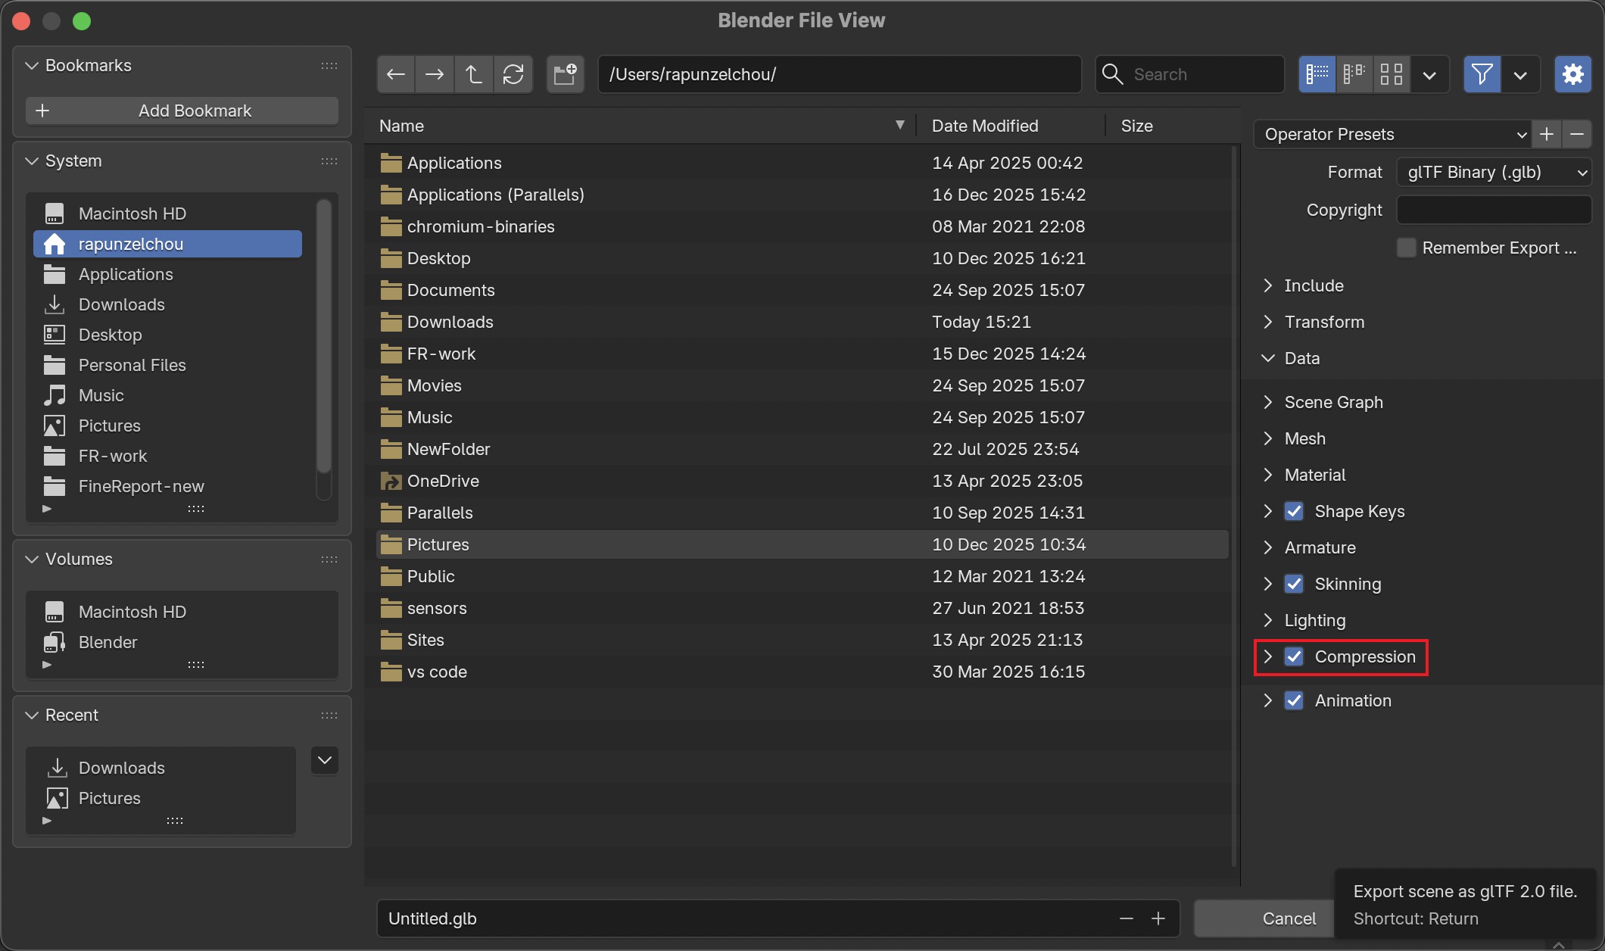Select FineReport-new in System list

[168, 486]
